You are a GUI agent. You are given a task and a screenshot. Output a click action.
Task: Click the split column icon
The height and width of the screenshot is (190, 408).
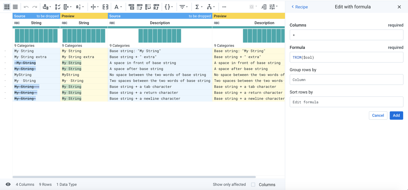coord(93,7)
